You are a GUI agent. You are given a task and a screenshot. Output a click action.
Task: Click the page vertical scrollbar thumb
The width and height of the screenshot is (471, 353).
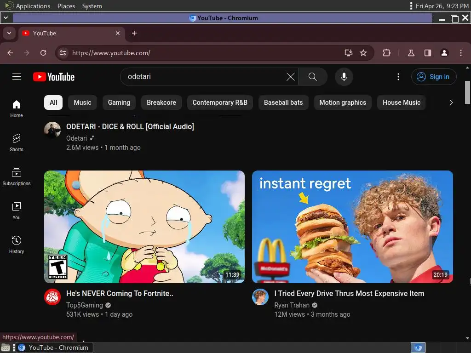pyautogui.click(x=468, y=92)
